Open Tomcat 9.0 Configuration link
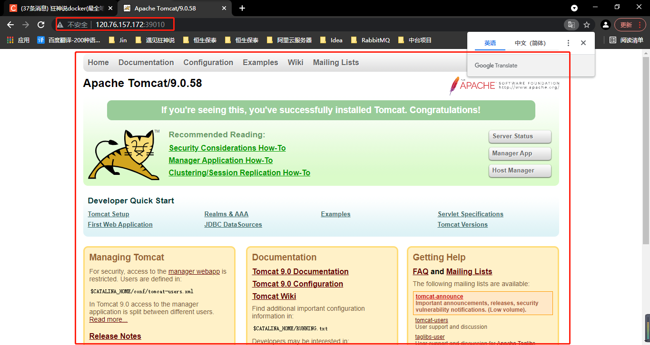This screenshot has width=650, height=345. [297, 284]
